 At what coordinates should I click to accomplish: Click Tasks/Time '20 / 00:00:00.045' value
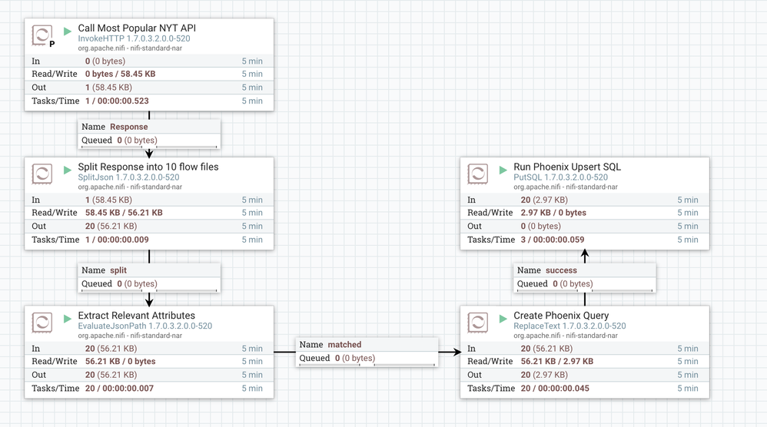coord(555,389)
